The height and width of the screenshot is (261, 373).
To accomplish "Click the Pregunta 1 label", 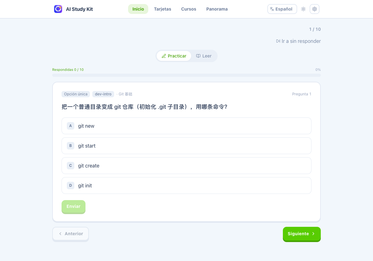I will (302, 94).
